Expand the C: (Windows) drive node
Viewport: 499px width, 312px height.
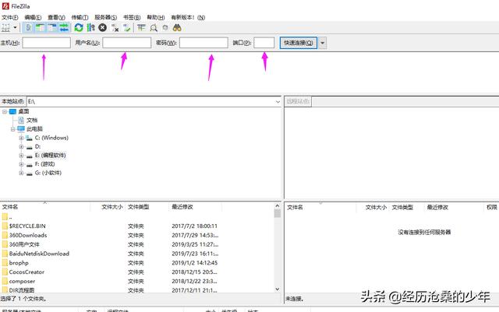click(x=21, y=138)
